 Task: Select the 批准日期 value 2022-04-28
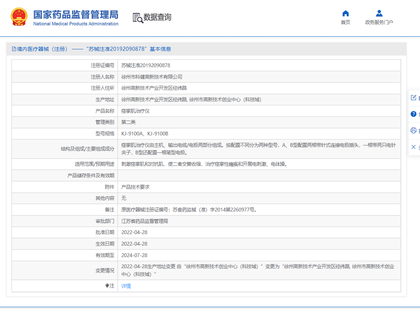point(134,232)
